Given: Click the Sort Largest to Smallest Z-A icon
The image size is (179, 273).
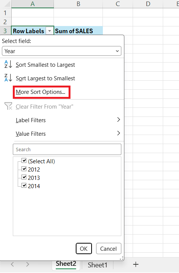Looking at the screenshot, I should (x=8, y=78).
